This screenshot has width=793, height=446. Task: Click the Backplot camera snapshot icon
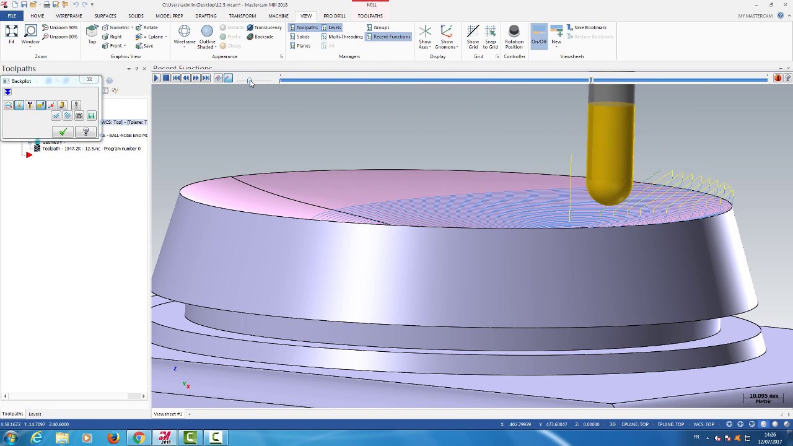[79, 116]
